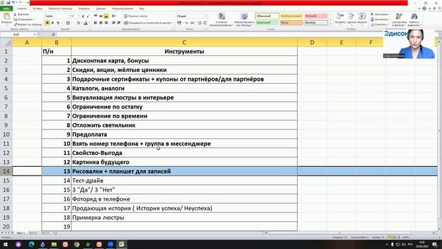
Task: Switch to the Review (Рецензирование) tab
Action: 122,8
